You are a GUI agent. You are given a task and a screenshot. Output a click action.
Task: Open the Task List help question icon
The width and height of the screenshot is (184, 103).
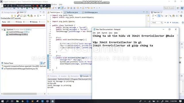click(x=183, y=23)
